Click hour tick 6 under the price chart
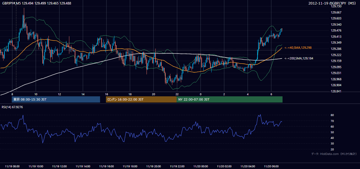This screenshot has height=169, width=360. coord(271,94)
